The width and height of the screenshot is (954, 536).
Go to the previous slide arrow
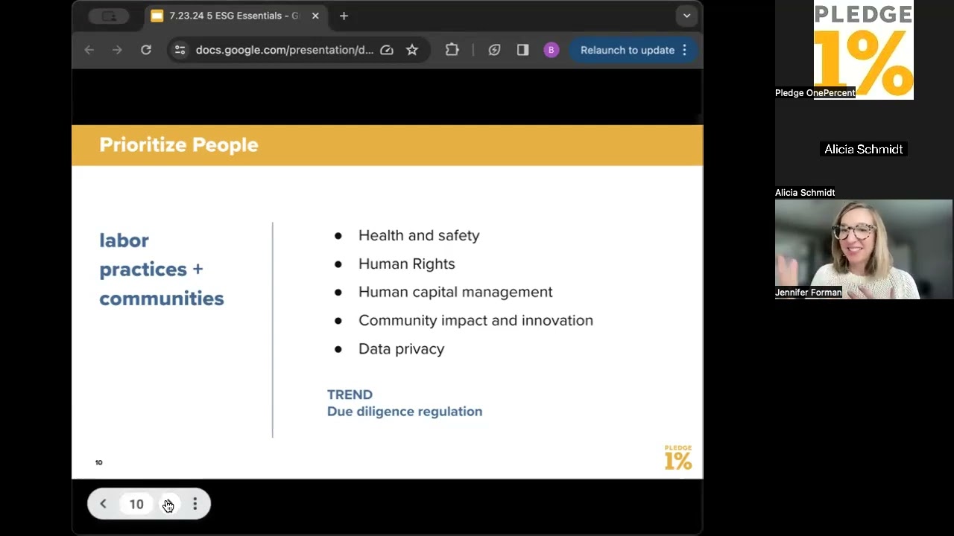[104, 504]
